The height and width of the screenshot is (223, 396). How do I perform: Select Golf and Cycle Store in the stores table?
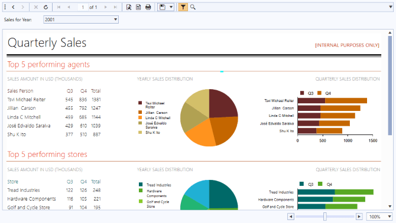(x=28, y=208)
